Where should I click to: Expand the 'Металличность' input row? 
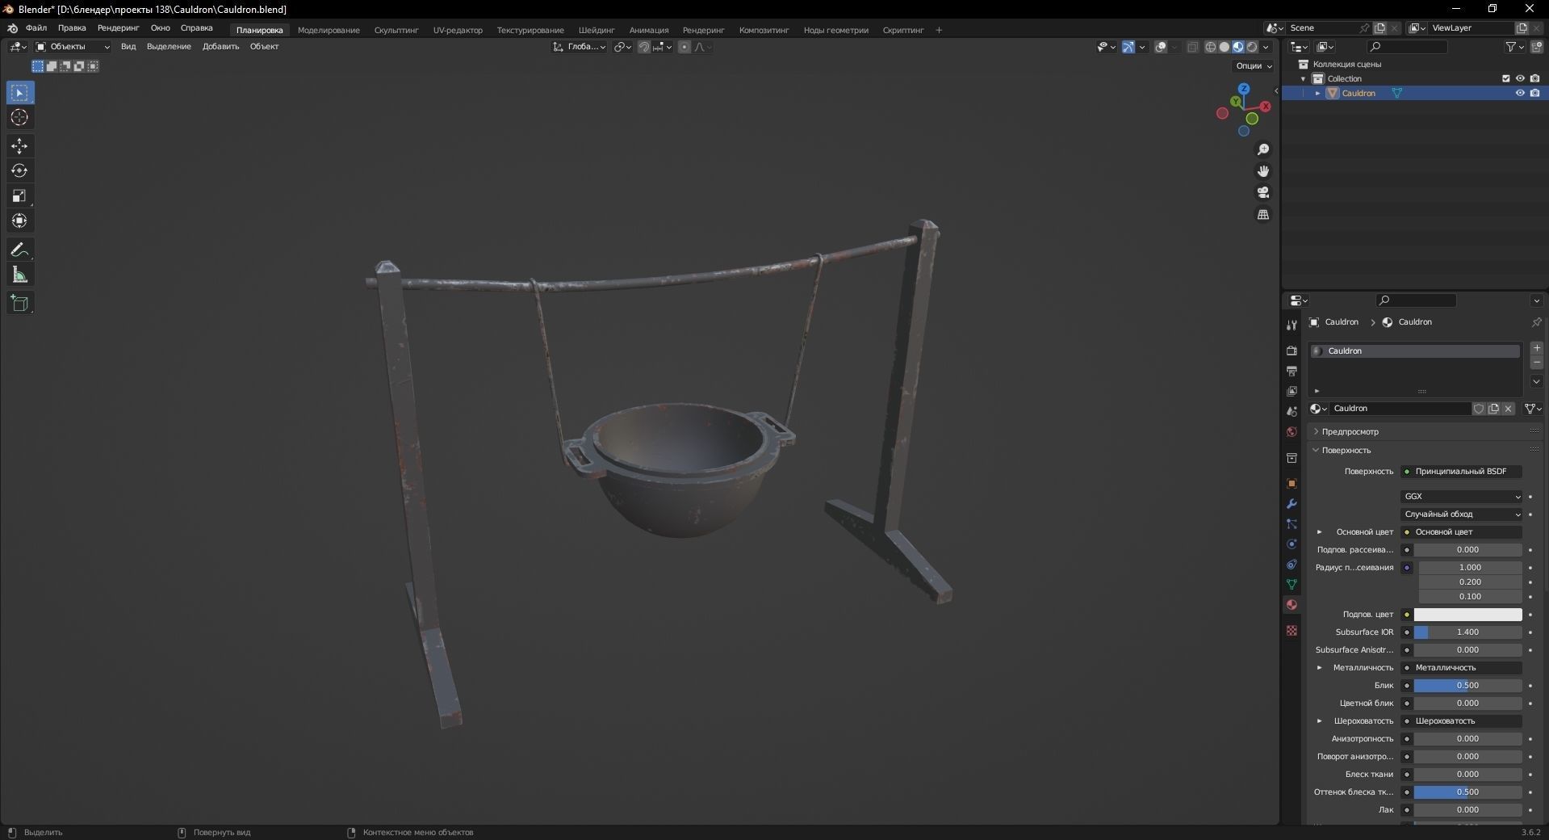coord(1320,668)
